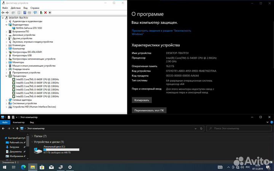Open the Settings gear on the taskbar
274x171 pixels.
[x=70, y=167]
